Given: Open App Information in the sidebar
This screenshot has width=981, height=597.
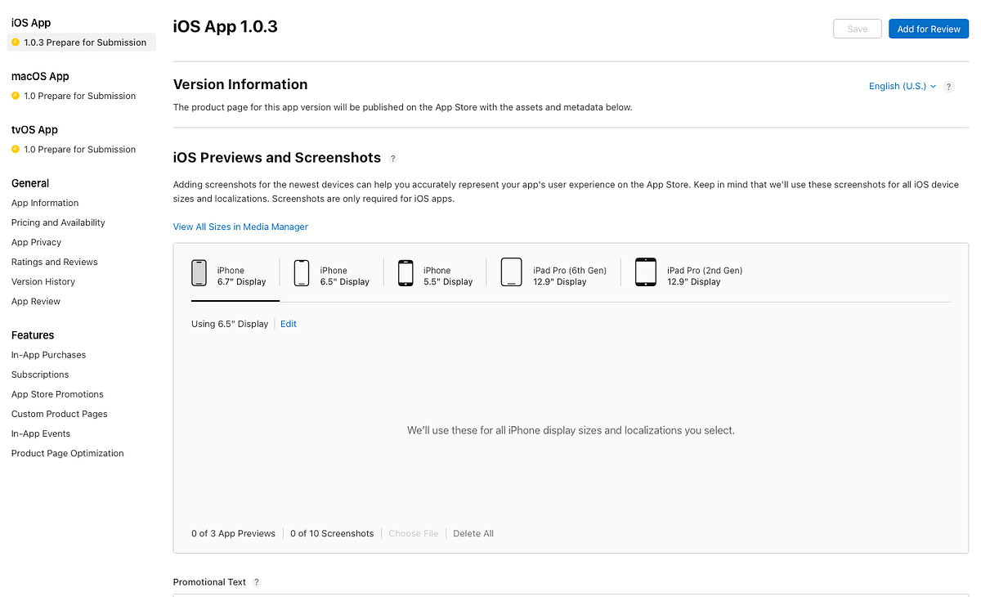Looking at the screenshot, I should (x=45, y=202).
